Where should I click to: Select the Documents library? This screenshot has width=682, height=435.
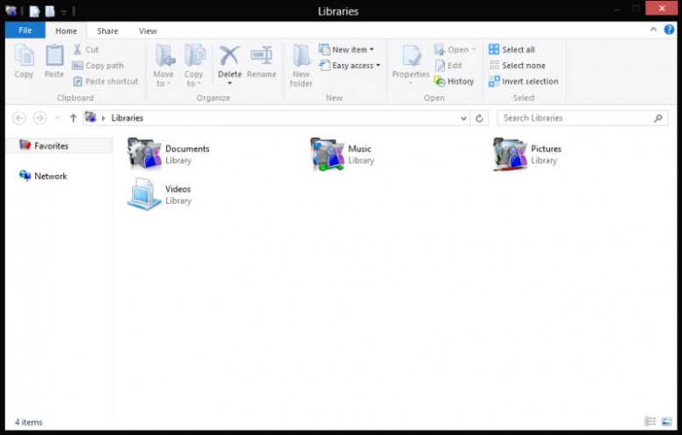(x=169, y=154)
